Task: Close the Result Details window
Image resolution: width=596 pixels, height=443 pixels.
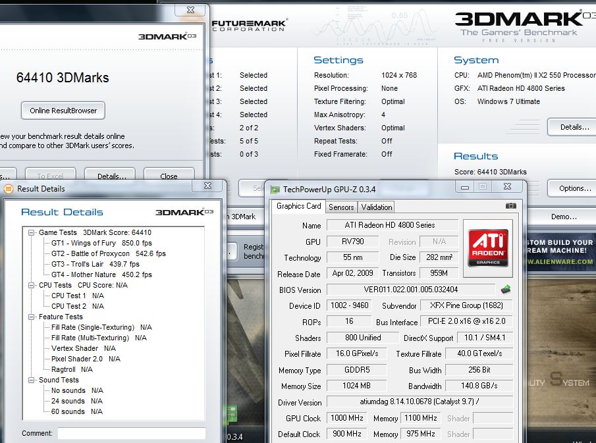Action: 207,186
